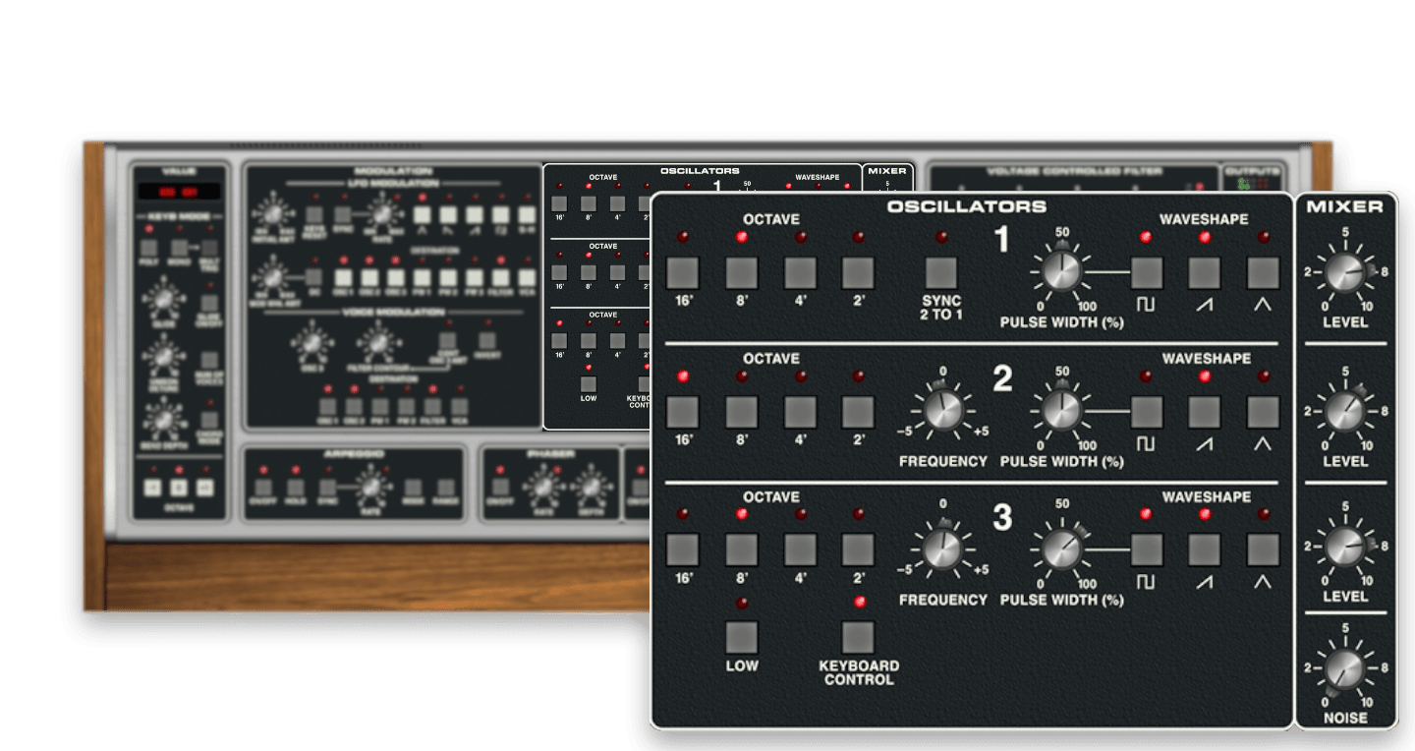
Task: Select oscillator 3 square pulse waveshape
Action: tap(1146, 550)
